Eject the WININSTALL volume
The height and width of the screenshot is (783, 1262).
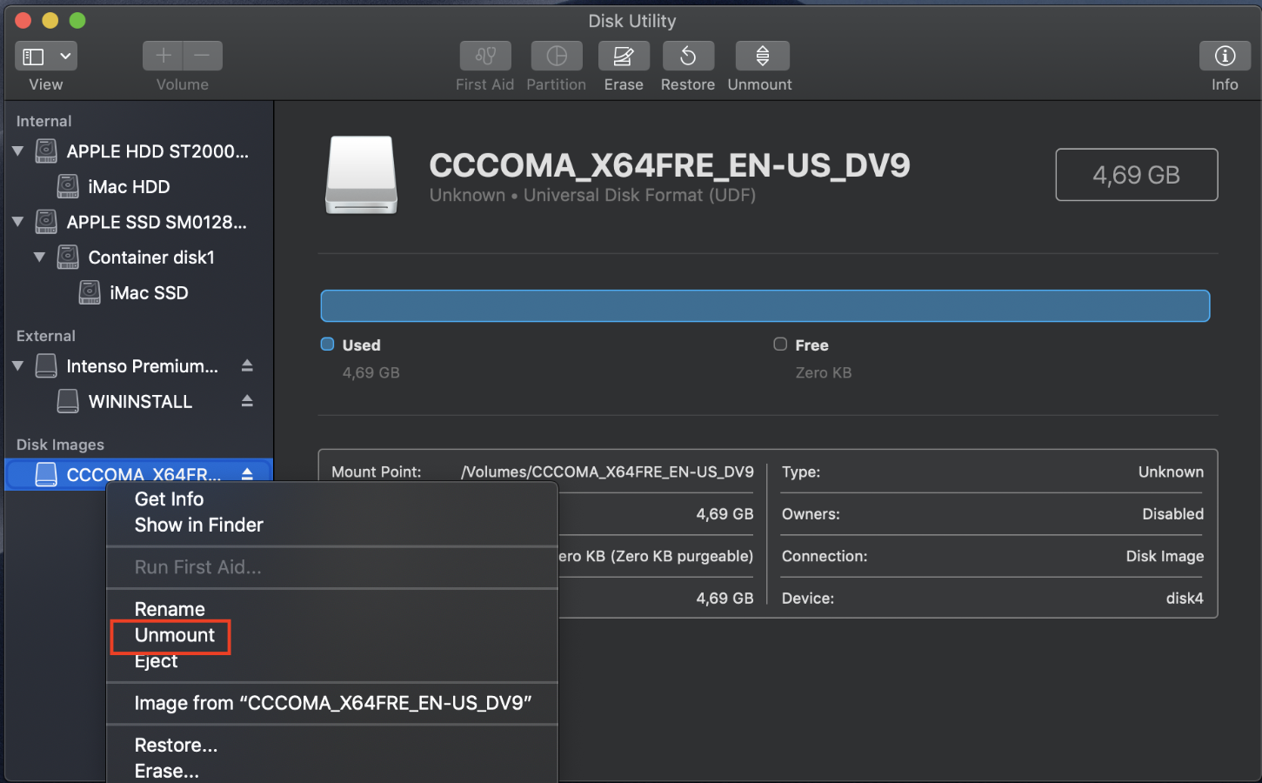247,401
